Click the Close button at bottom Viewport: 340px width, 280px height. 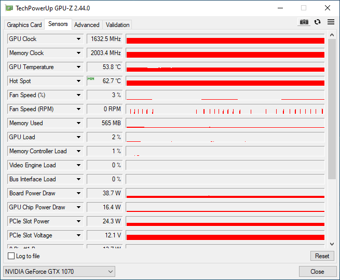[x=317, y=272]
